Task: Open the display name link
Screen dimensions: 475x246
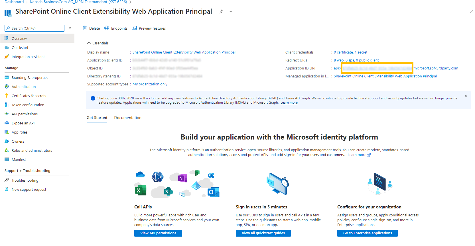Action: [184, 52]
